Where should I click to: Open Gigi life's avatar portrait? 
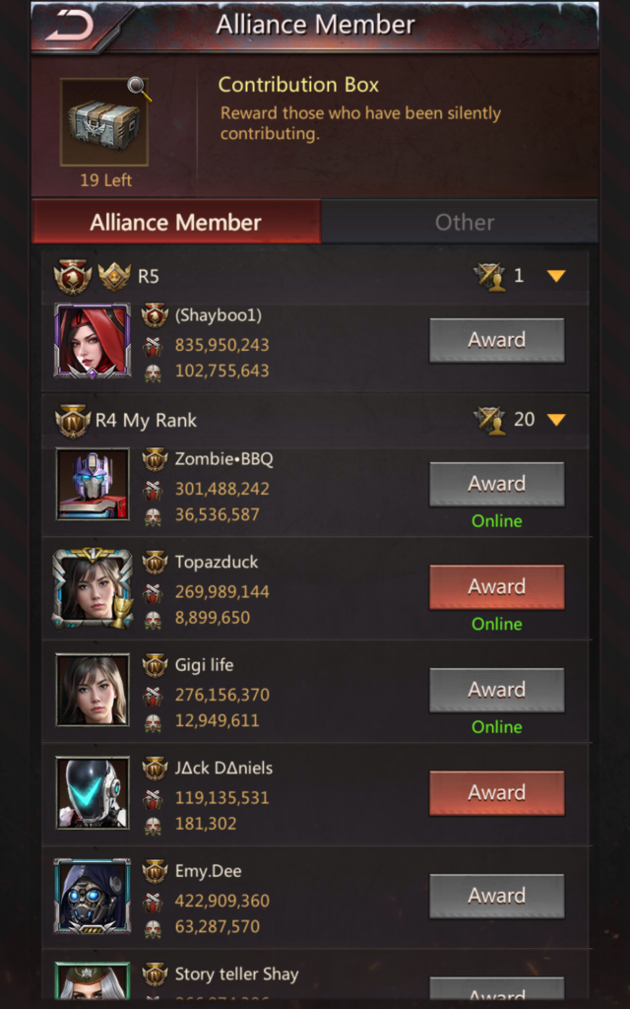[93, 690]
